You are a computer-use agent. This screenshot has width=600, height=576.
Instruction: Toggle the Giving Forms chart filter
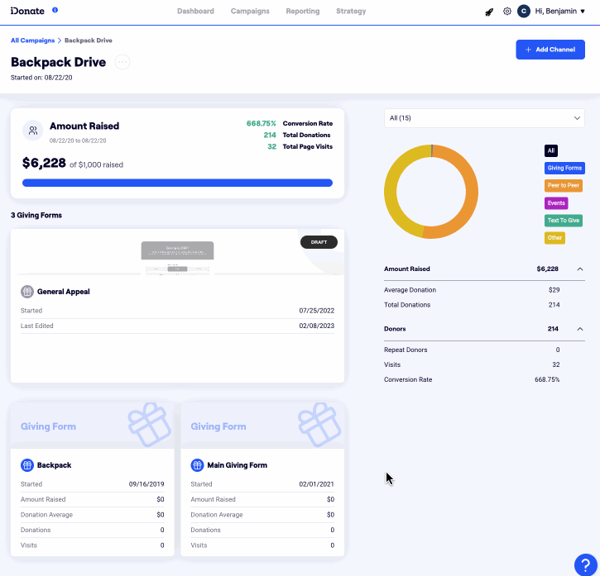click(x=564, y=168)
